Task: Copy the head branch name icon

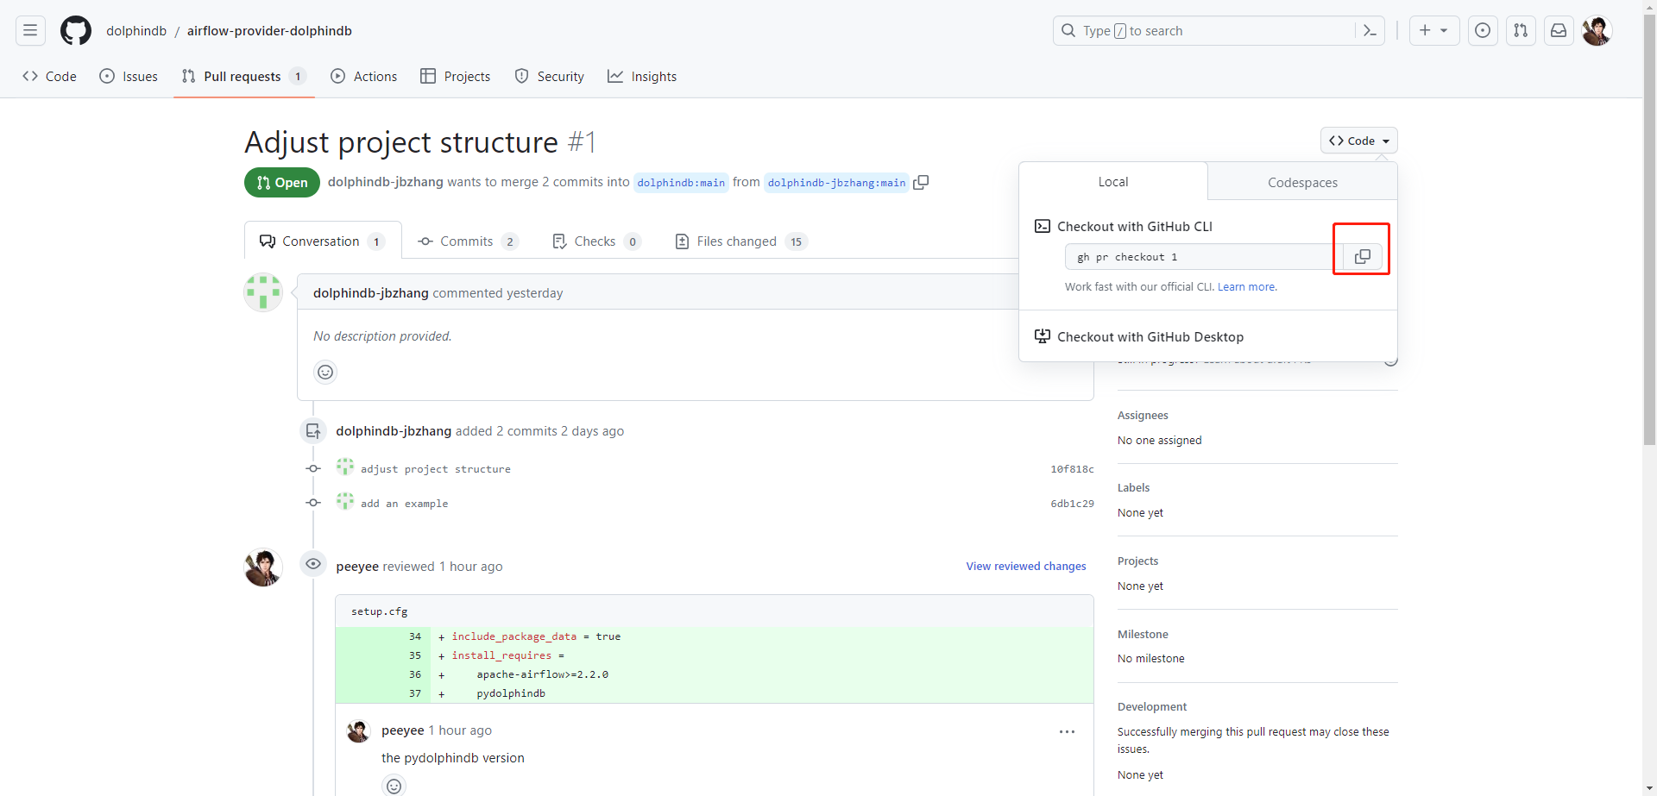Action: coord(921,182)
